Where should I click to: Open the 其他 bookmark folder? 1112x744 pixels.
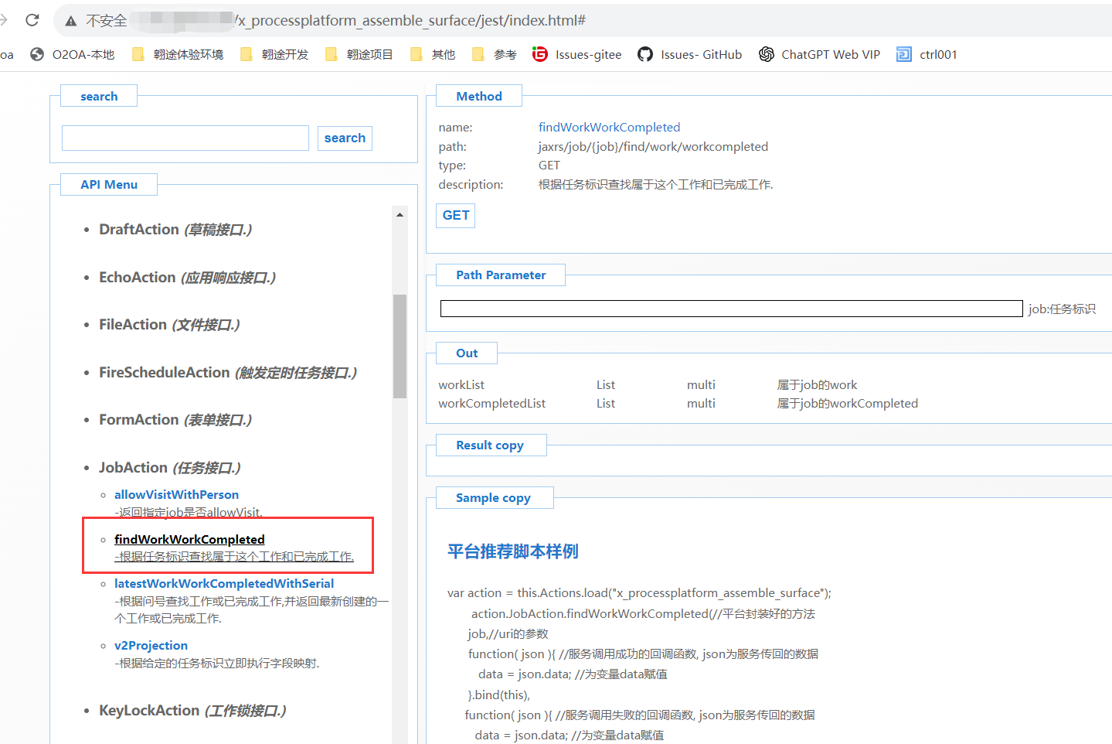[433, 54]
